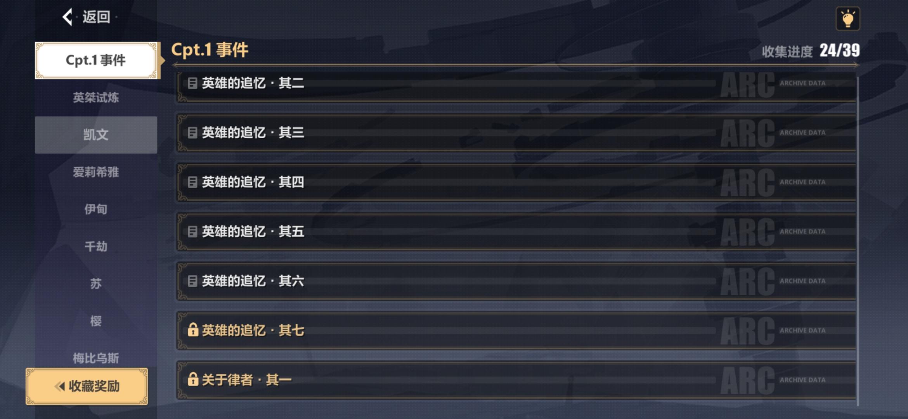Click document icon beside 英雄的追忆·其五

tap(192, 232)
